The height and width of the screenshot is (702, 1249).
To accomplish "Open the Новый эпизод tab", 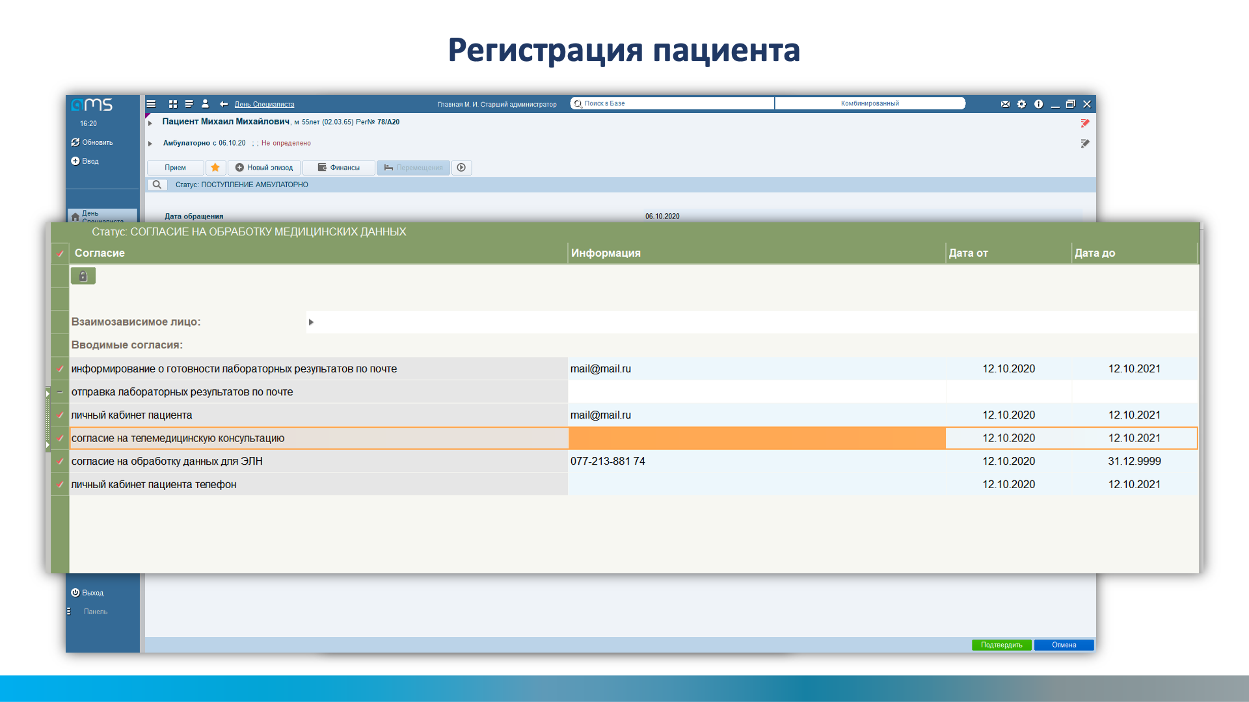I will (x=264, y=168).
